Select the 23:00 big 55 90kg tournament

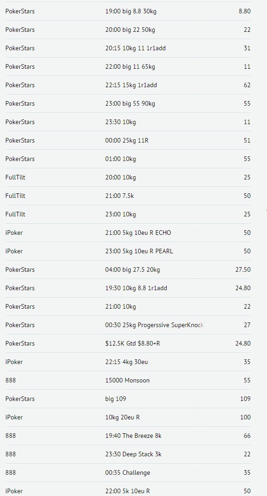point(128,103)
